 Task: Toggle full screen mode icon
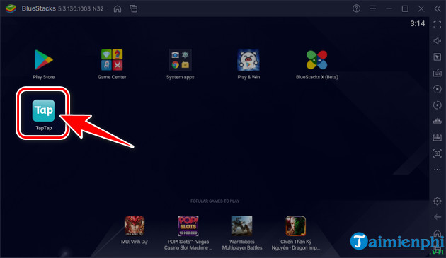tap(438, 25)
